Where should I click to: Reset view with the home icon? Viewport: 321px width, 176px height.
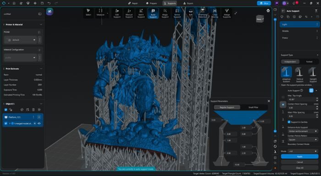point(268,11)
